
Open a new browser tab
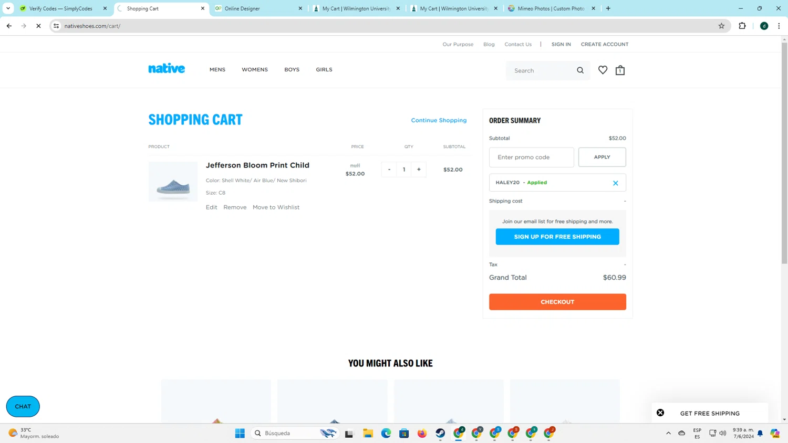(x=608, y=8)
